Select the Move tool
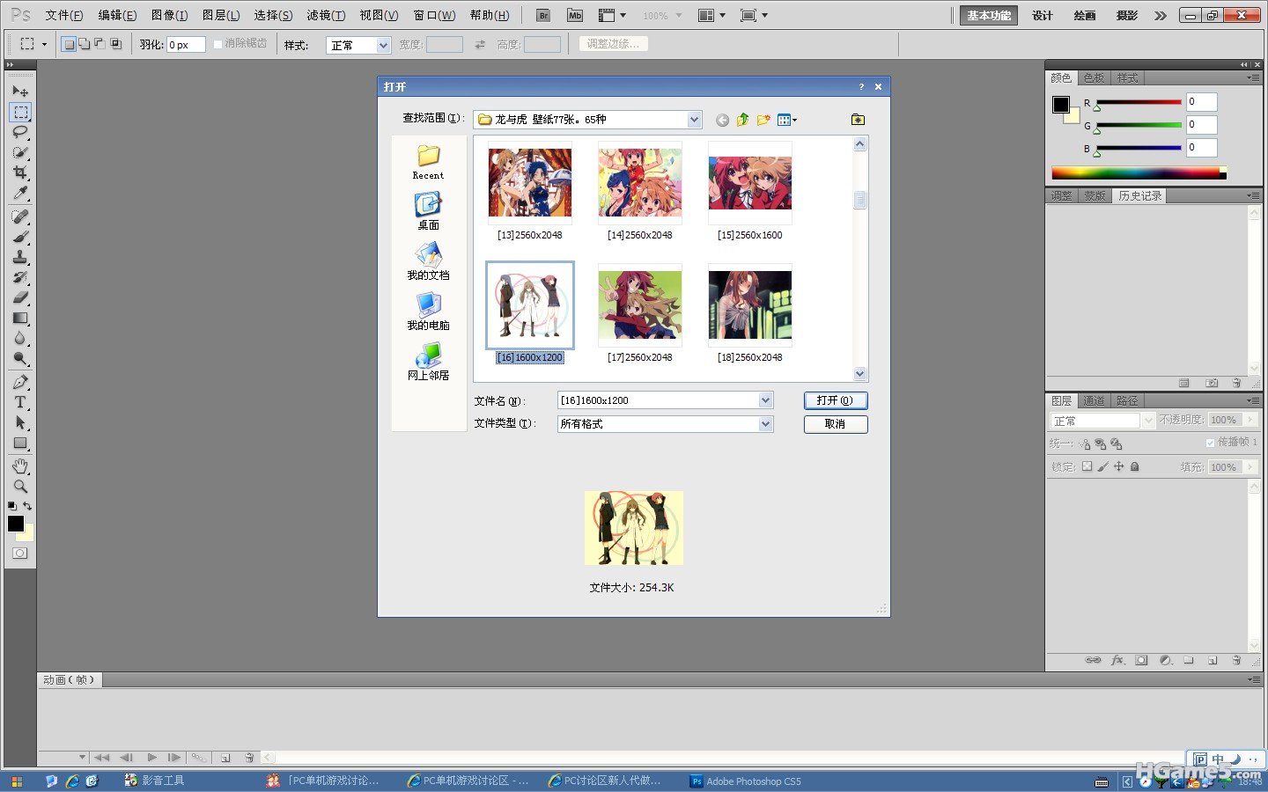 click(x=20, y=91)
